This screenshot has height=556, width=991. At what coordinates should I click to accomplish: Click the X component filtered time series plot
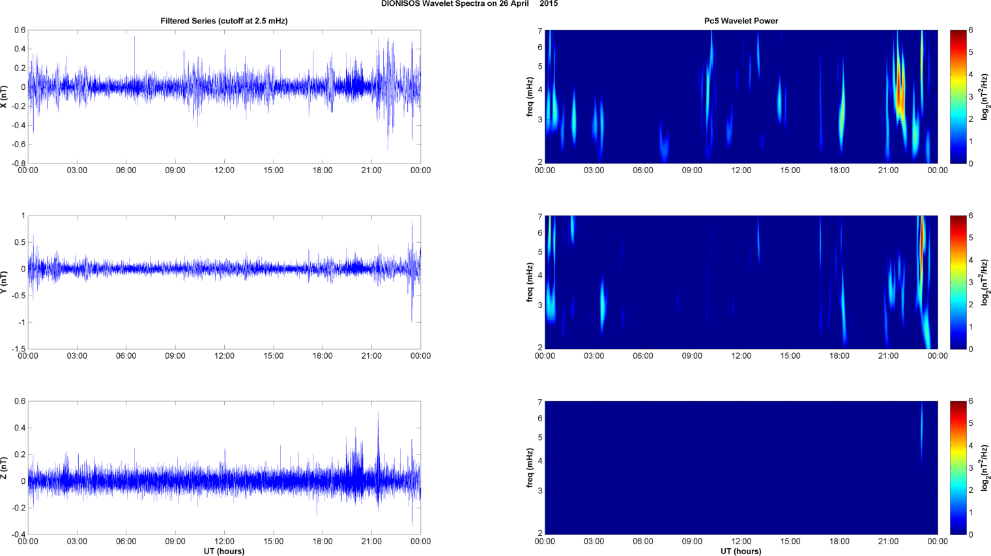tap(224, 96)
